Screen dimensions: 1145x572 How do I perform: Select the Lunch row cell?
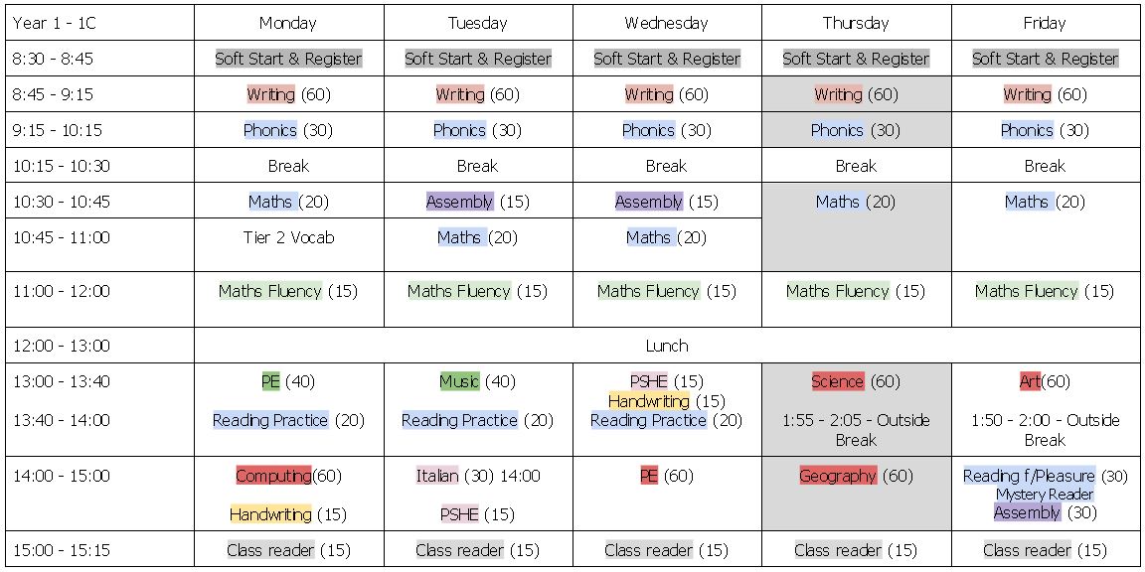[x=666, y=346]
